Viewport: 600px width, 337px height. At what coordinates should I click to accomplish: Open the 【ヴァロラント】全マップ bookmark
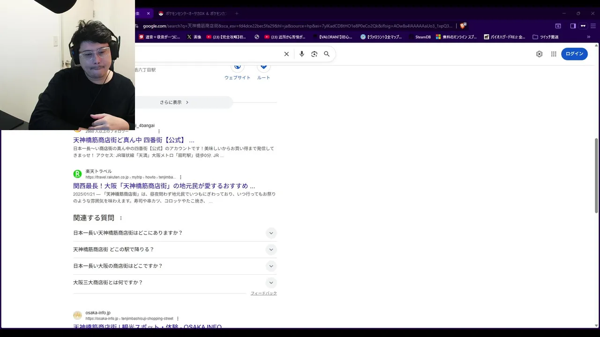(x=381, y=37)
